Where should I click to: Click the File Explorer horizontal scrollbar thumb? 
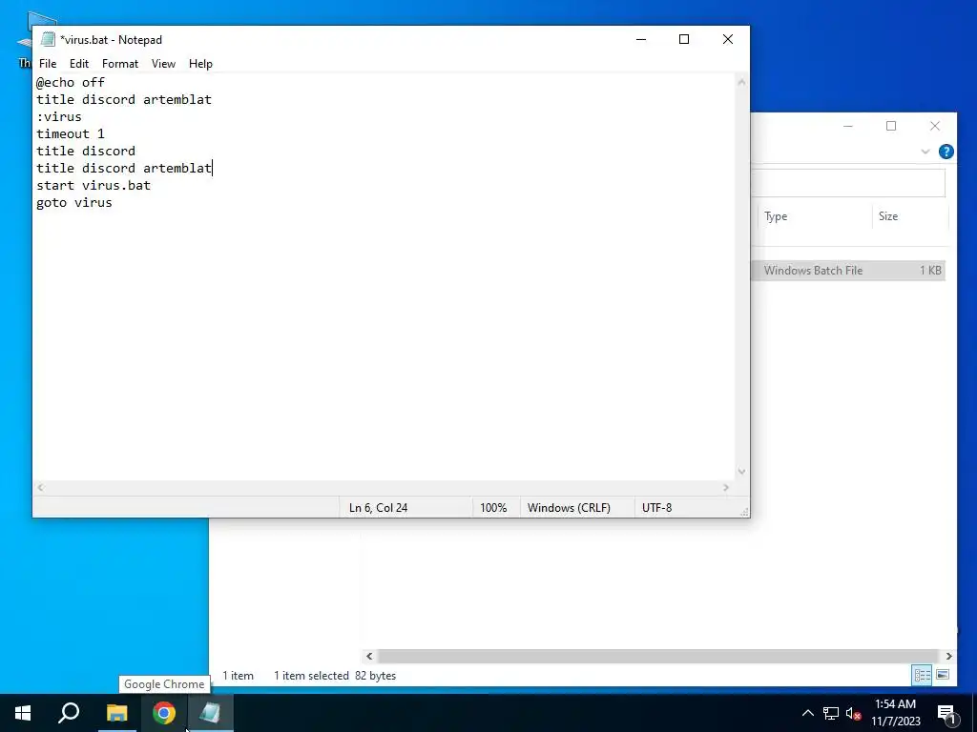[658, 656]
